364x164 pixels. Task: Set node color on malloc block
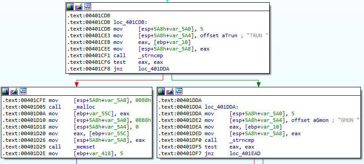tap(5, 91)
